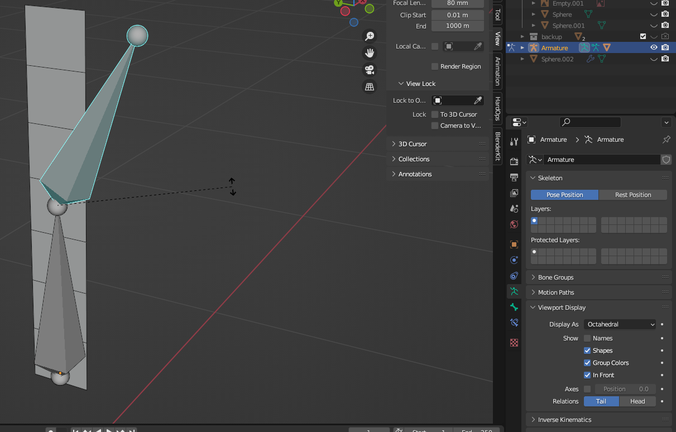The image size is (676, 432).
Task: Click the pan view hand icon
Action: click(369, 53)
